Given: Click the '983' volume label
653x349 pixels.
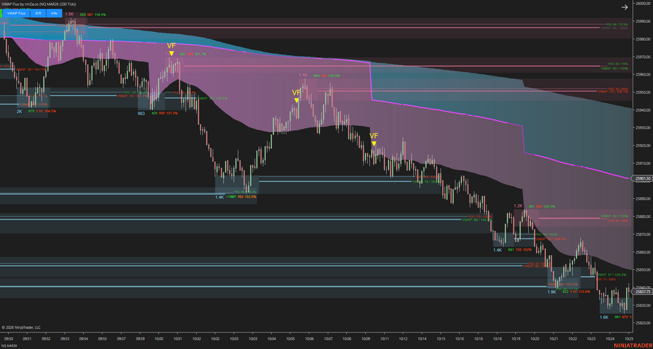Looking at the screenshot, I should coord(141,113).
